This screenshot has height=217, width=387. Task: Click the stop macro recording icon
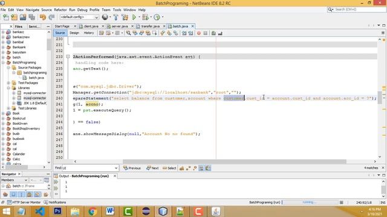click(206, 33)
